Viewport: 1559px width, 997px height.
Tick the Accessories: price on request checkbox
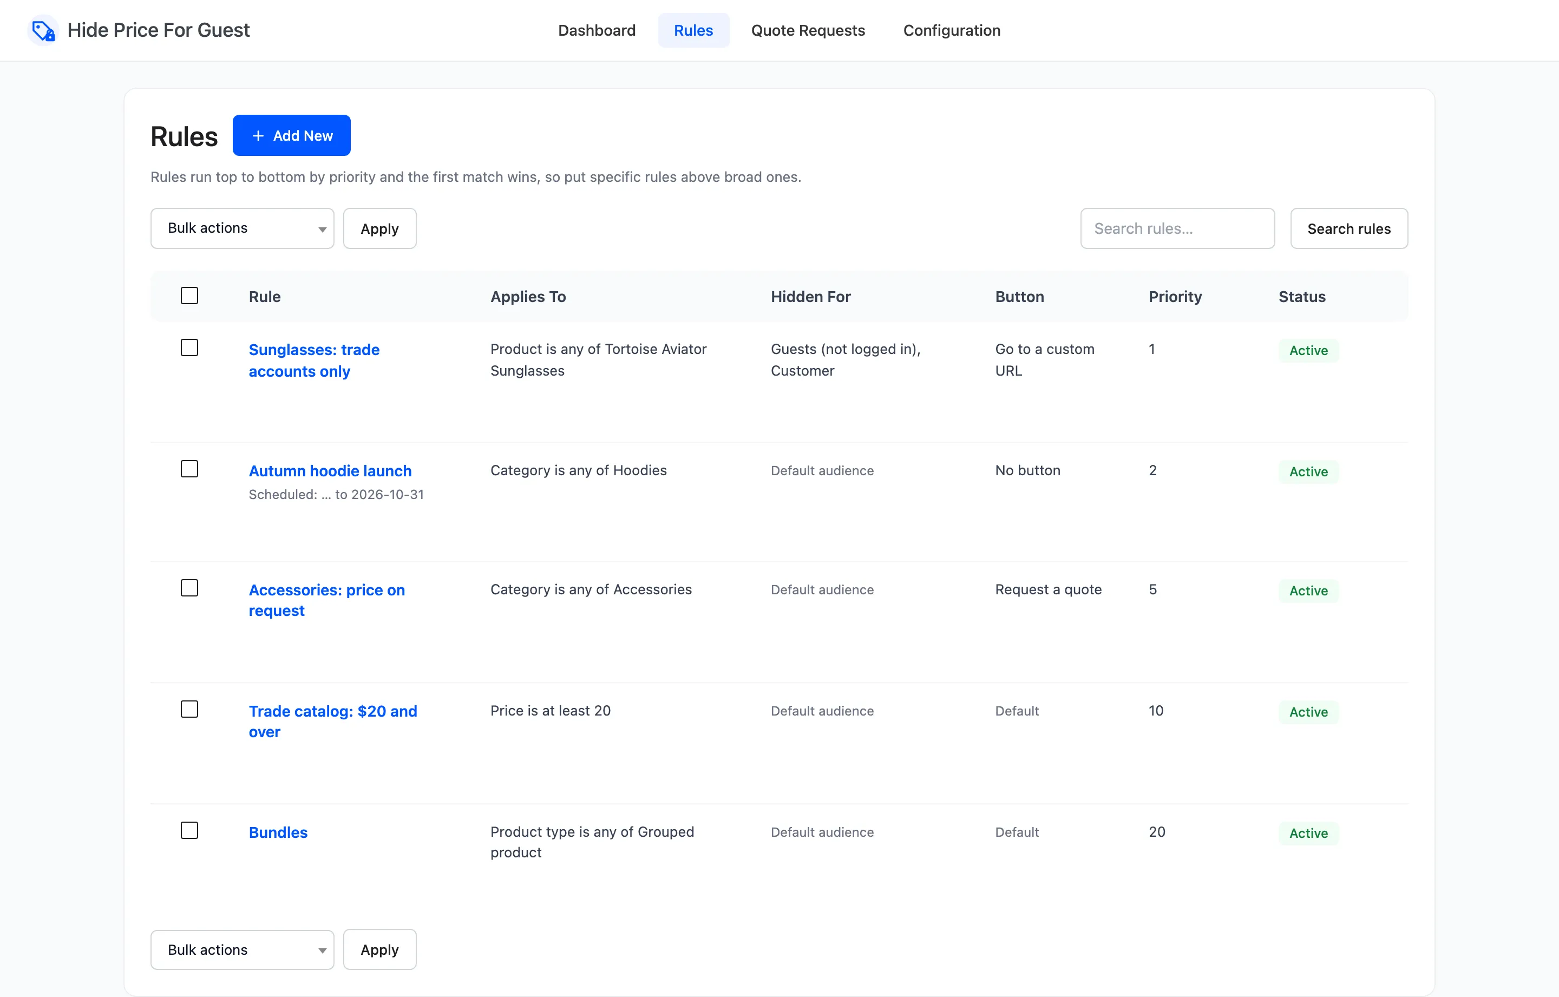(189, 588)
